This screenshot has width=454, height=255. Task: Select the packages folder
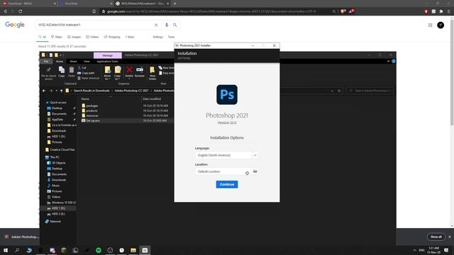click(x=92, y=106)
